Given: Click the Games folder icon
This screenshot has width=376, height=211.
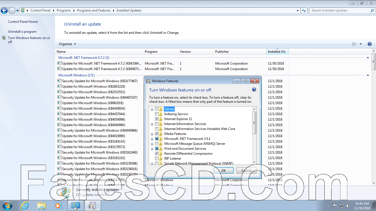Looking at the screenshot, I should (161, 109).
